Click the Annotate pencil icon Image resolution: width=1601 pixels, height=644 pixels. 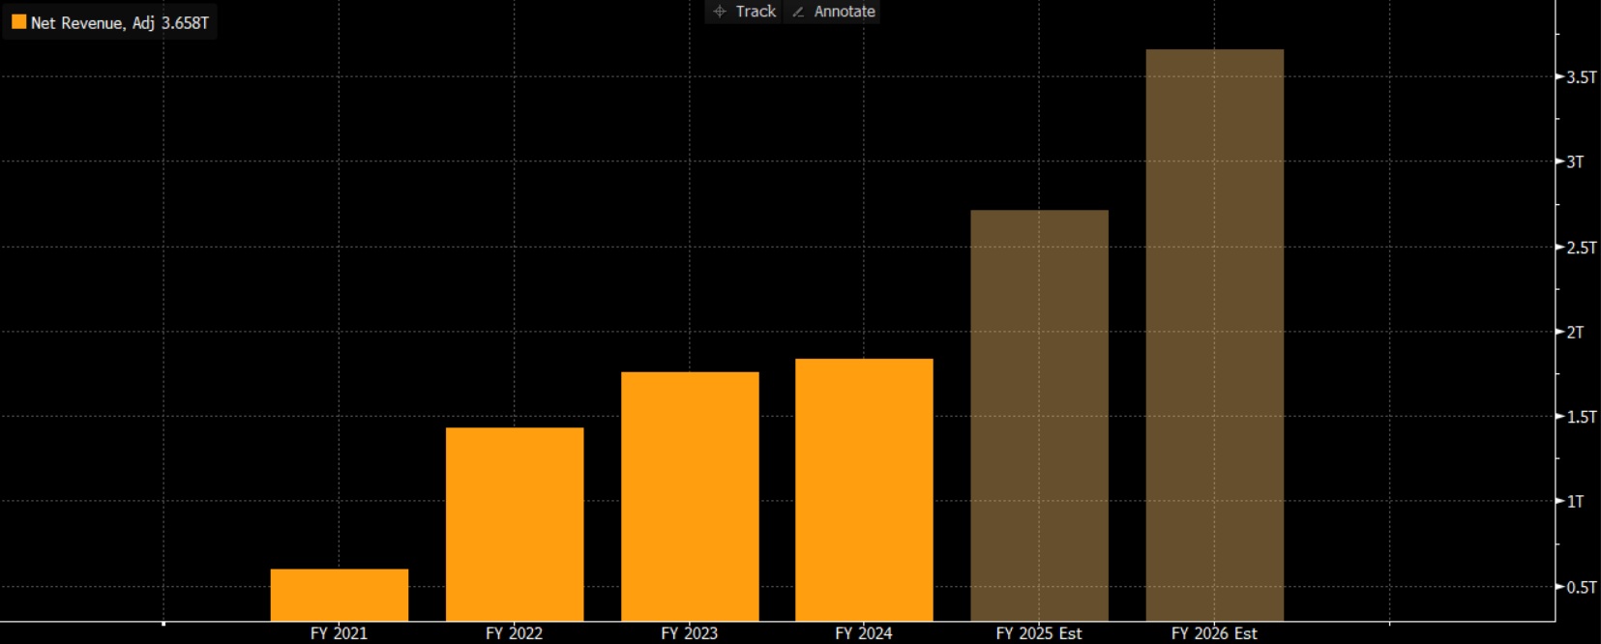(x=798, y=12)
